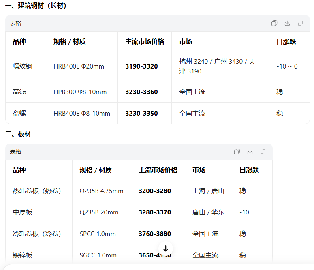Image resolution: width=314 pixels, height=270 pixels.
Task: Download the plate products table
Action: (250, 152)
